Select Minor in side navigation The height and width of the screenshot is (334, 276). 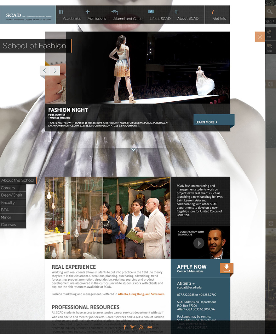(13, 217)
